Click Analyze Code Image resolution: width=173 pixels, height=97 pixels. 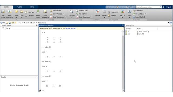82,11
